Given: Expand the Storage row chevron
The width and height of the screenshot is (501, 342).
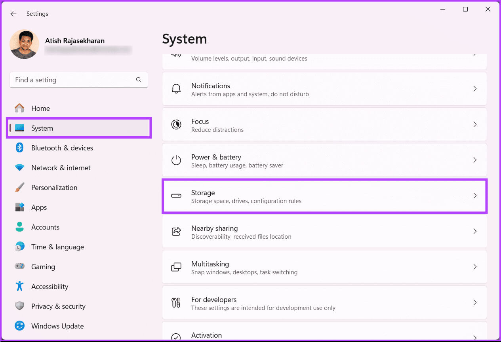Looking at the screenshot, I should pos(475,196).
